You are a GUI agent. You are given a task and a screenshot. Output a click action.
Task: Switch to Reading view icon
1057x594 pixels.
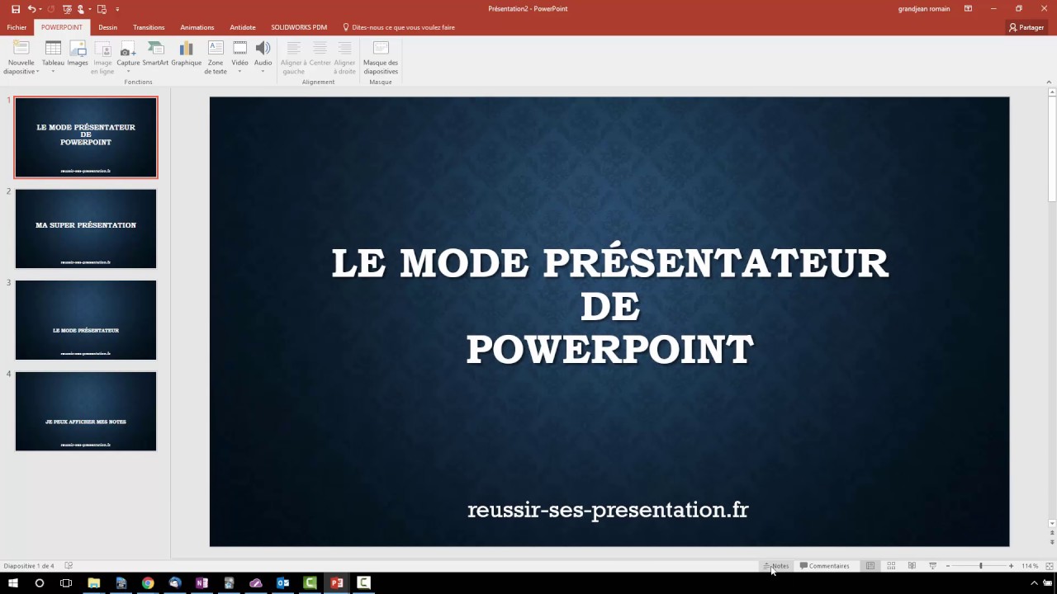click(912, 566)
